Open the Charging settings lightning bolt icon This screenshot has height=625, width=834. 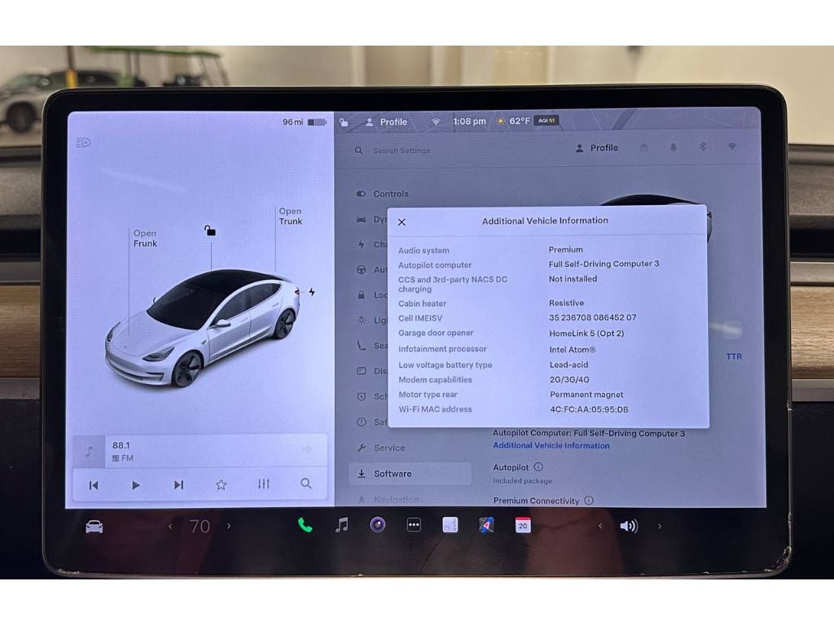click(359, 244)
